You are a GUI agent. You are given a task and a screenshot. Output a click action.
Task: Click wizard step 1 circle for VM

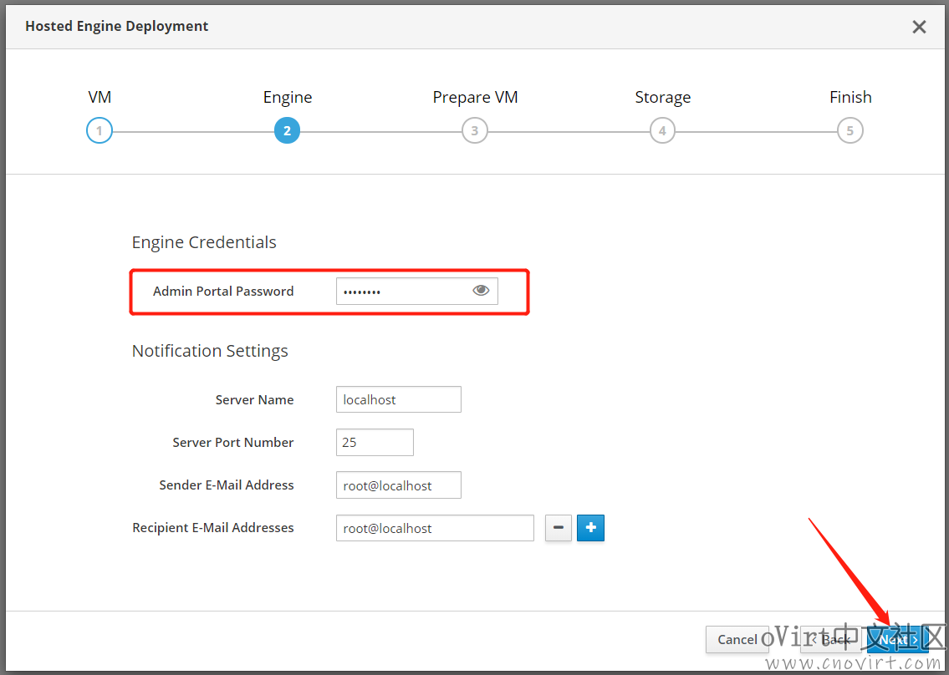(x=99, y=130)
